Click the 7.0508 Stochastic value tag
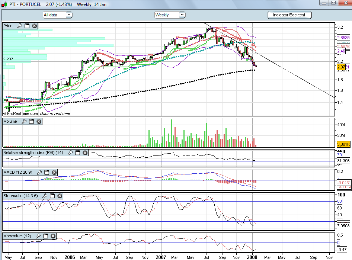 coord(343,226)
